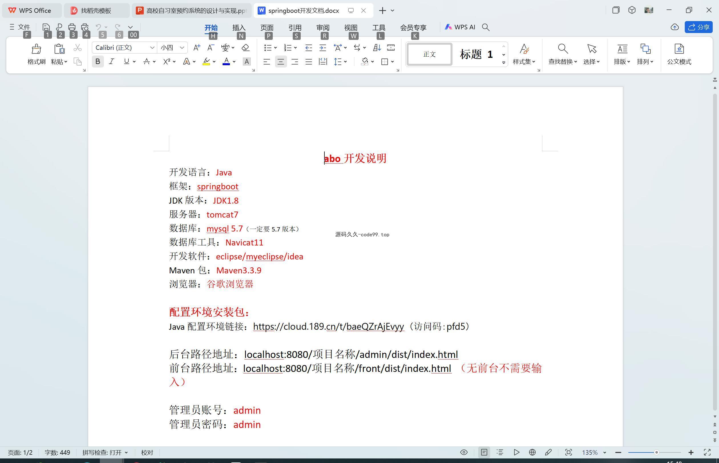This screenshot has width=719, height=463.
Task: Switch to outline view icon in status bar
Action: coord(500,452)
